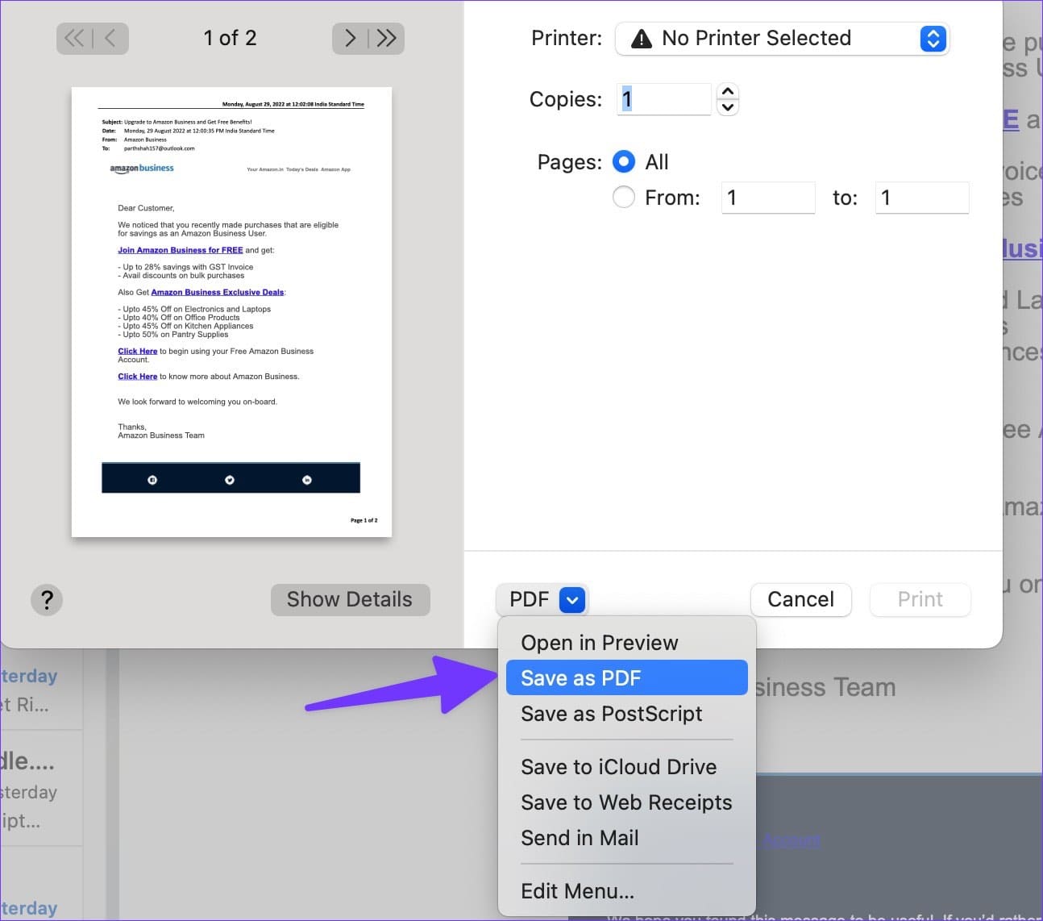Cancel the print dialog
This screenshot has height=921, width=1043.
click(800, 599)
